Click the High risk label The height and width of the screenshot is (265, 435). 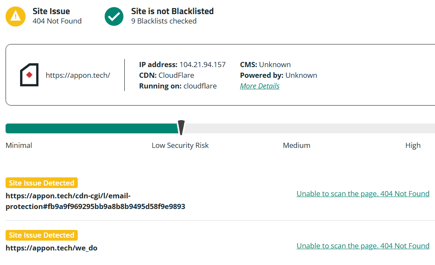[412, 145]
